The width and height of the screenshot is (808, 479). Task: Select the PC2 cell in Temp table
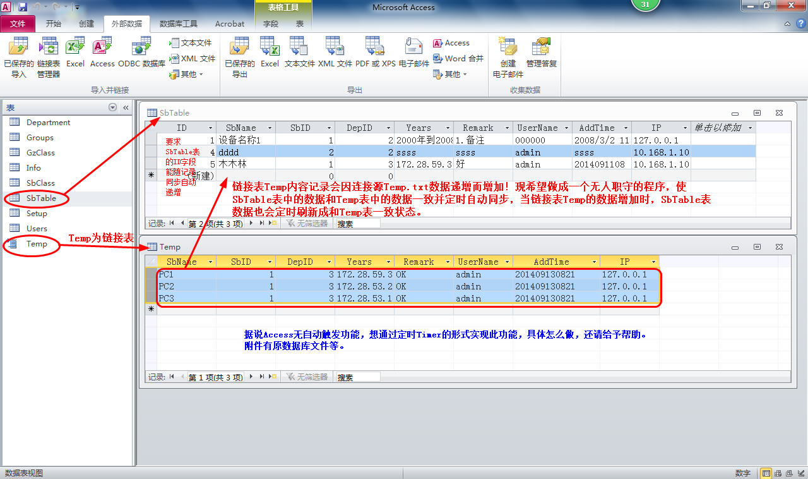pyautogui.click(x=186, y=286)
